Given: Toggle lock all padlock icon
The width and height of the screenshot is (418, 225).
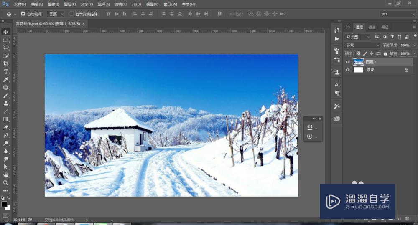Looking at the screenshot, I should 385,53.
